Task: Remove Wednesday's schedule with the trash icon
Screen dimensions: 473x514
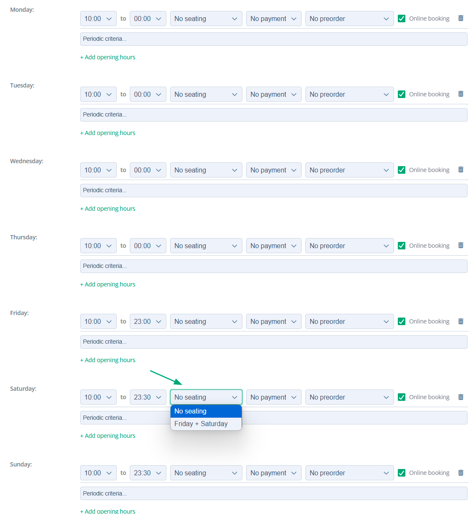Action: [x=461, y=170]
